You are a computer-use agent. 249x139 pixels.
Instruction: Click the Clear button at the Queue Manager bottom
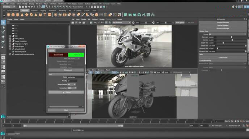tap(66, 110)
